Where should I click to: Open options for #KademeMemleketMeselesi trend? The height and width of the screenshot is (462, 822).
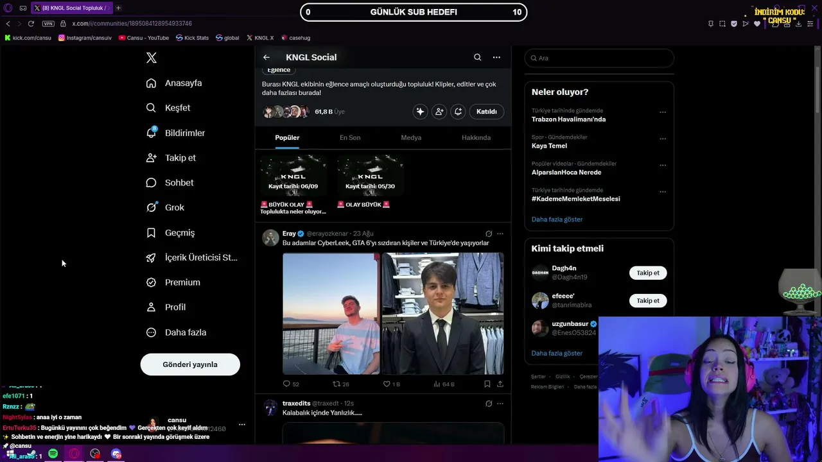(663, 192)
